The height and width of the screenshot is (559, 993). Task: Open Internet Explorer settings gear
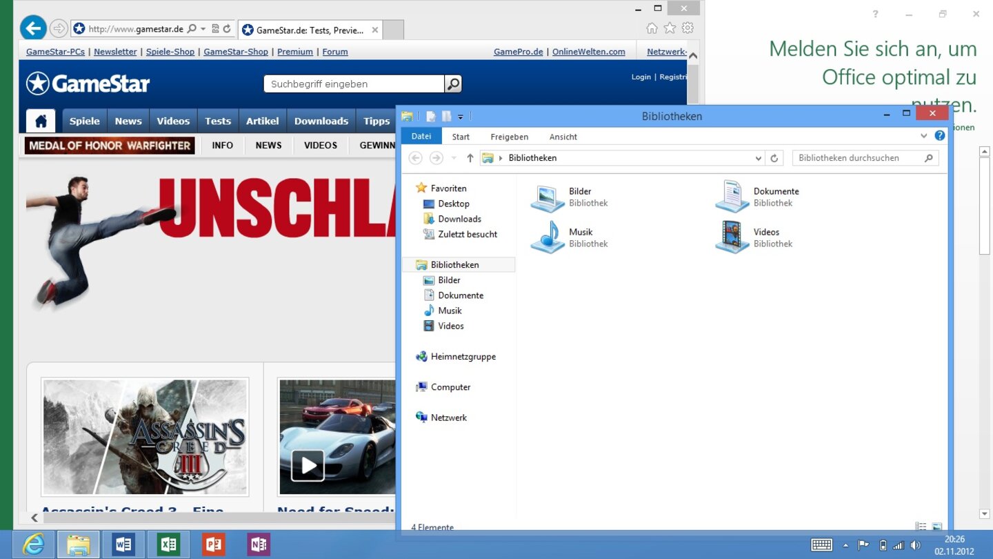pos(688,28)
